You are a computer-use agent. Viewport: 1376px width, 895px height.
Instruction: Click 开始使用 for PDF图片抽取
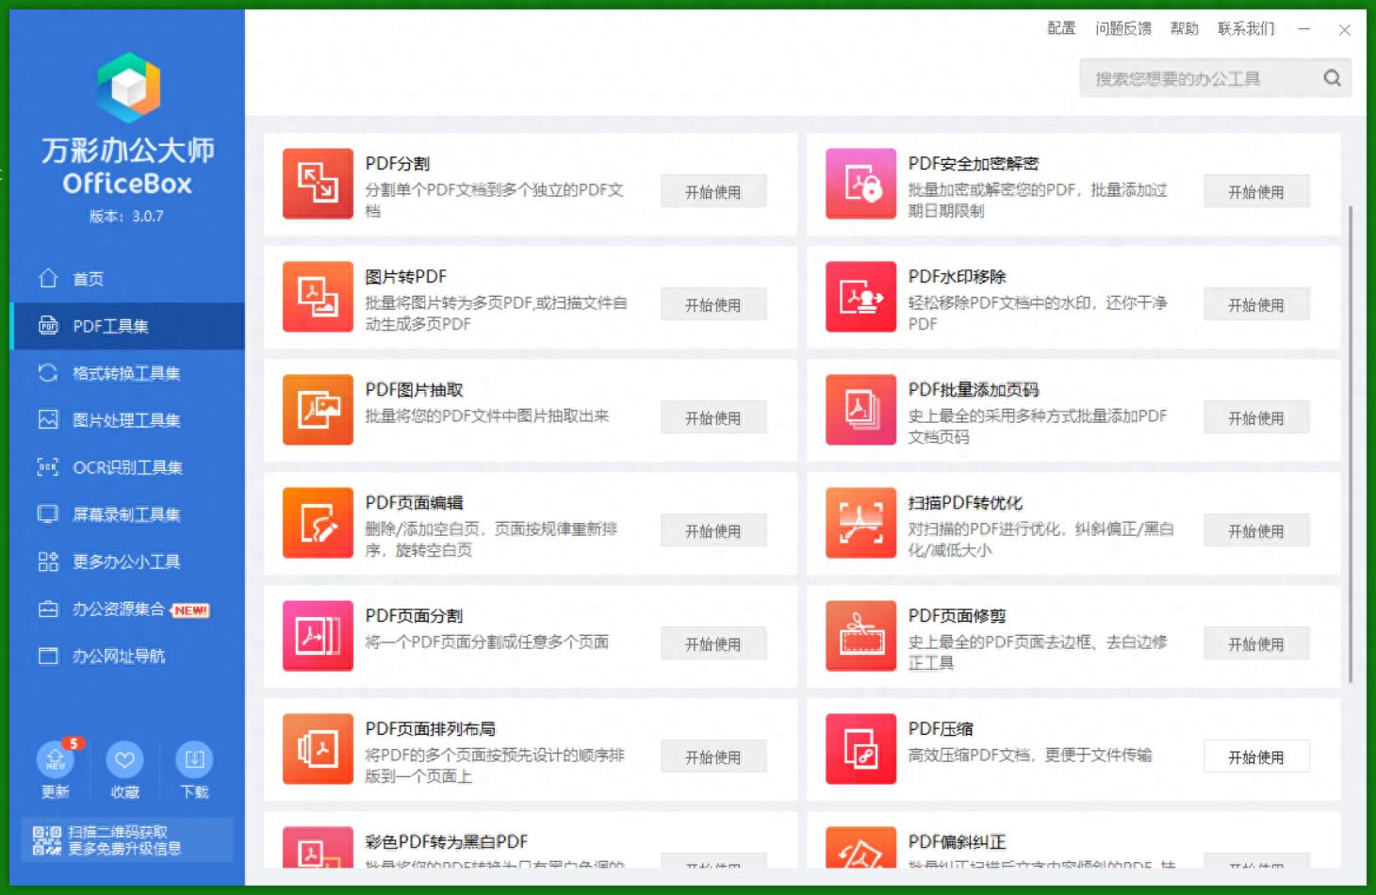coord(713,417)
